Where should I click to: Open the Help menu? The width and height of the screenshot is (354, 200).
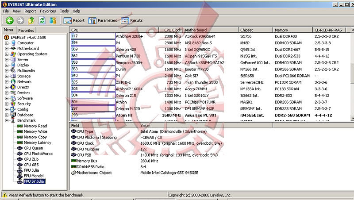pyautogui.click(x=76, y=11)
